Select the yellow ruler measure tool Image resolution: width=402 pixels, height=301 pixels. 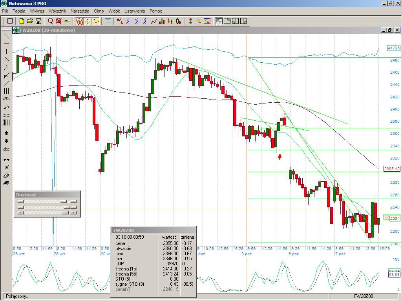[x=67, y=21]
